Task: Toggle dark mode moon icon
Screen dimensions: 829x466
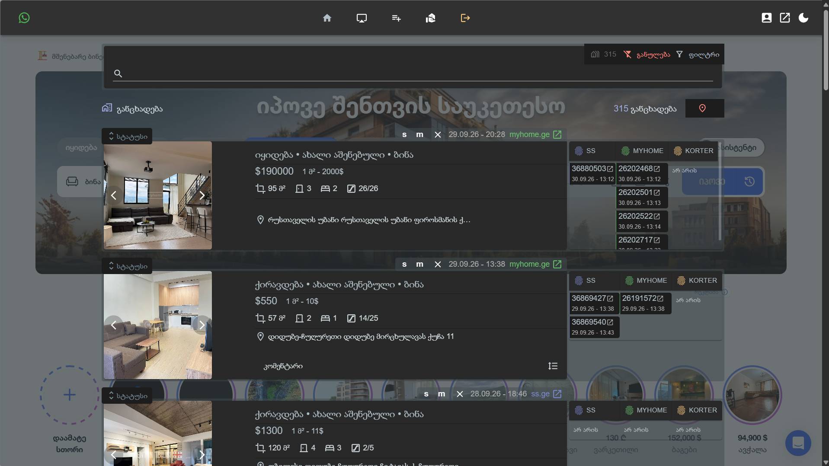Action: (803, 18)
